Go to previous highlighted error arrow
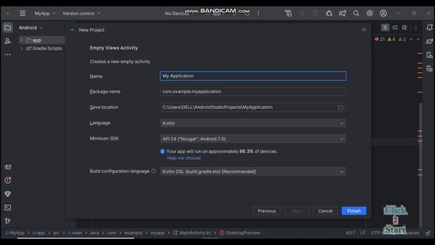Image resolution: width=435 pixels, height=245 pixels. coord(411,39)
